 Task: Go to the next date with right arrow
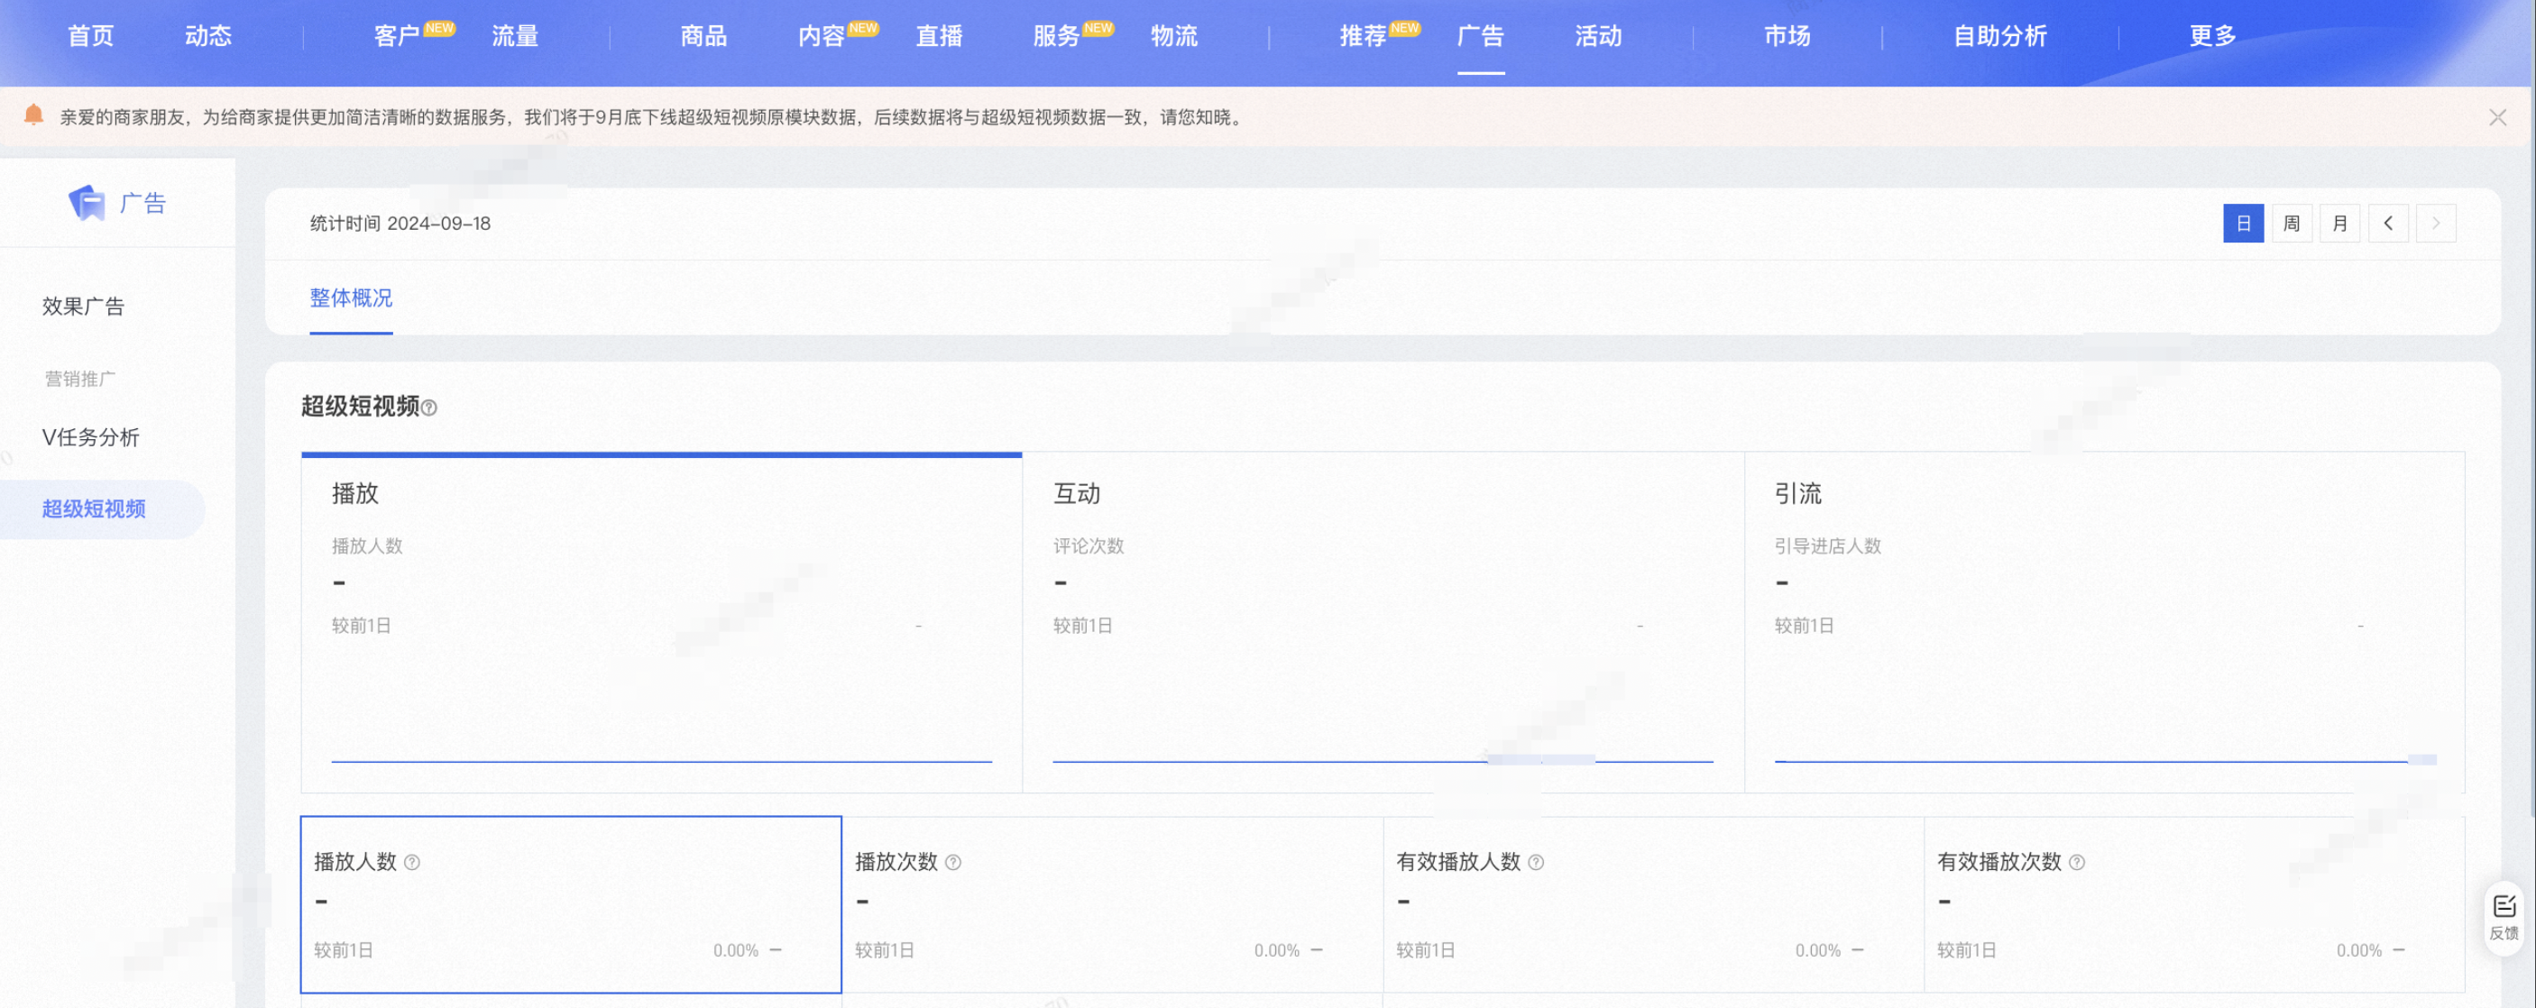pos(2436,224)
